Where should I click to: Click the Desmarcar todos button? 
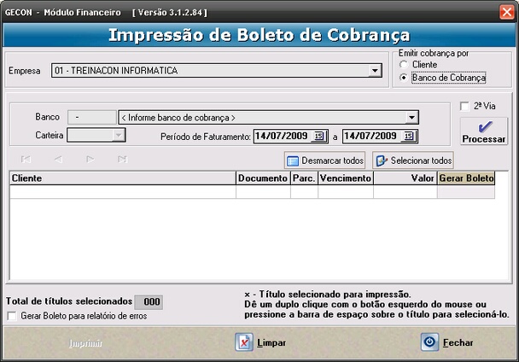coord(324,161)
